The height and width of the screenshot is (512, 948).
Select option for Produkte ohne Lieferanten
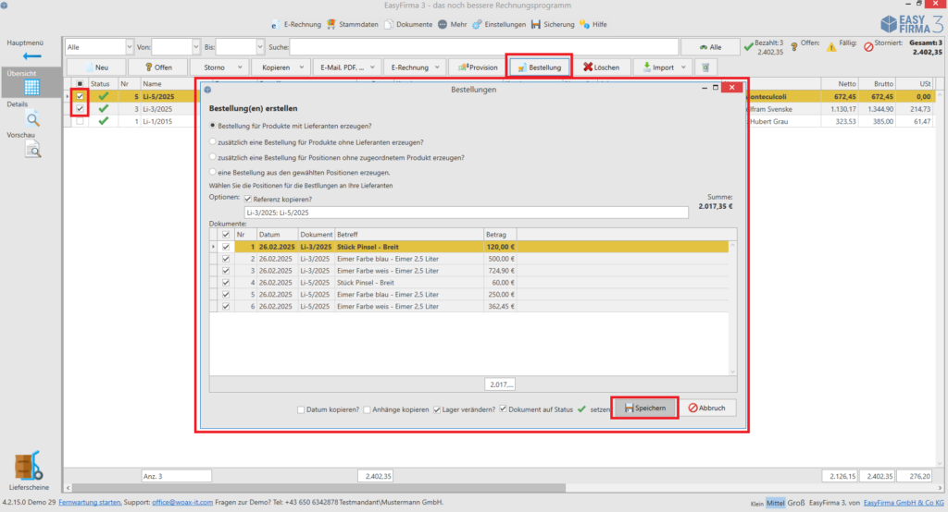pos(212,142)
